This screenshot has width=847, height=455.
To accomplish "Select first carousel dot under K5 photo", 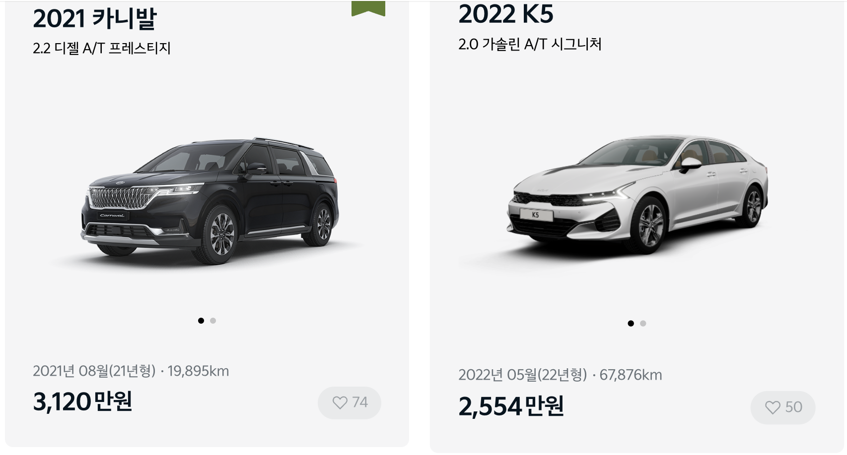I will click(x=631, y=324).
